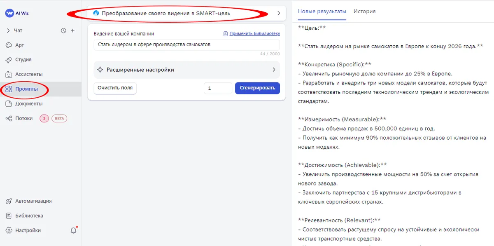Switch to the История tab

(364, 12)
